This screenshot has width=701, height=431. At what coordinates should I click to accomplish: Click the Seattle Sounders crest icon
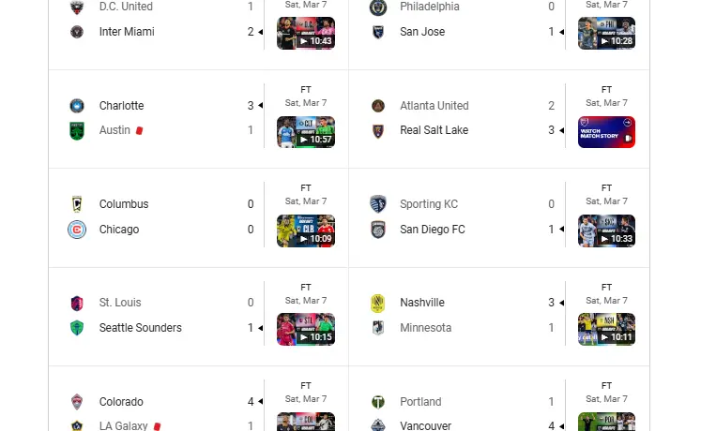(77, 328)
